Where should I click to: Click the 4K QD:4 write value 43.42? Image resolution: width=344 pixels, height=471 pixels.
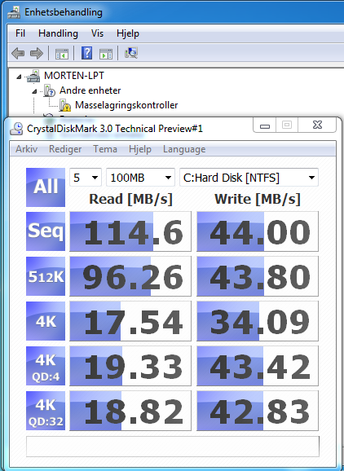pyautogui.click(x=258, y=366)
